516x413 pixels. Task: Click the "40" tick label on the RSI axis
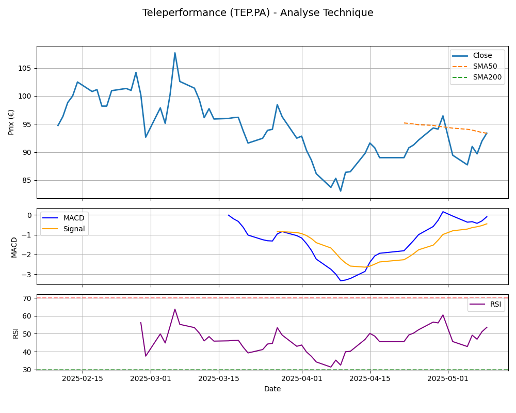pos(27,352)
